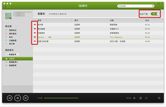
Task: Select the 我喜欢 playlist in sidebar
Action: 17,59
